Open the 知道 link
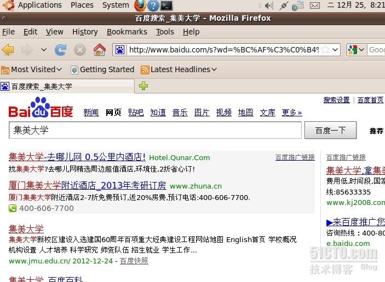 [x=158, y=113]
